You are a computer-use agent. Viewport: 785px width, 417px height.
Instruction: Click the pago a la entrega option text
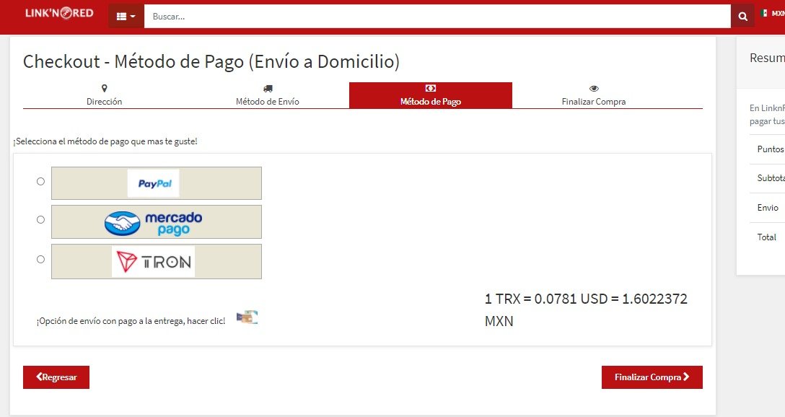[131, 321]
